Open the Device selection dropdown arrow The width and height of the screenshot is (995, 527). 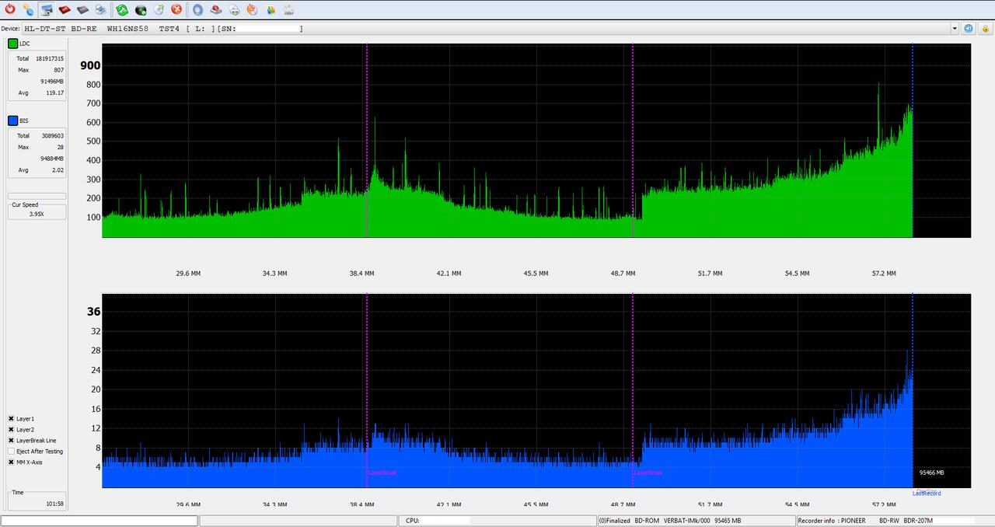tap(955, 29)
